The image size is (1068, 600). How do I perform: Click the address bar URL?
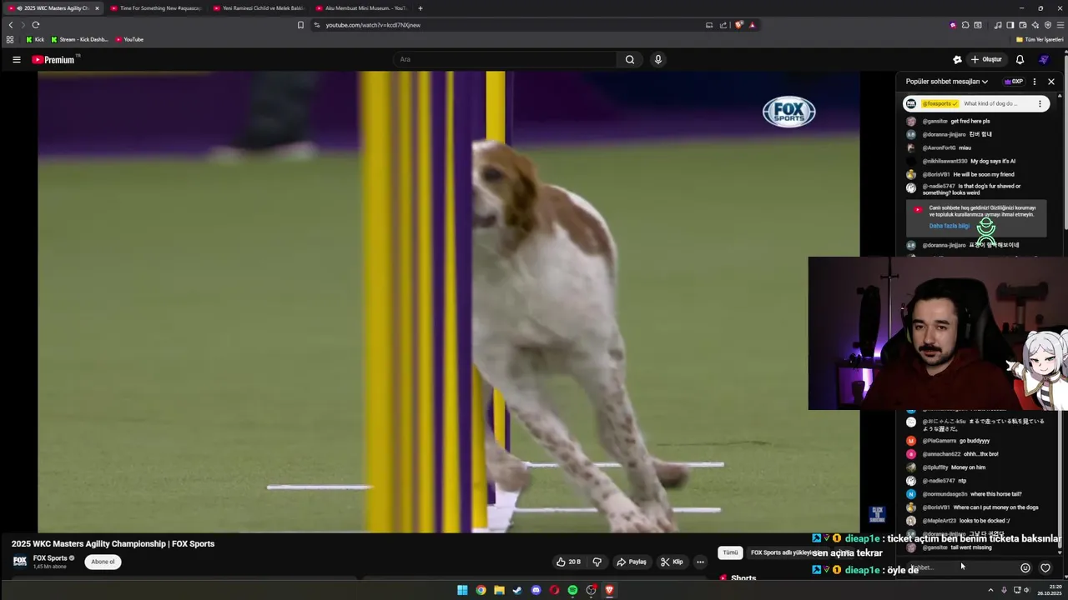pos(373,25)
